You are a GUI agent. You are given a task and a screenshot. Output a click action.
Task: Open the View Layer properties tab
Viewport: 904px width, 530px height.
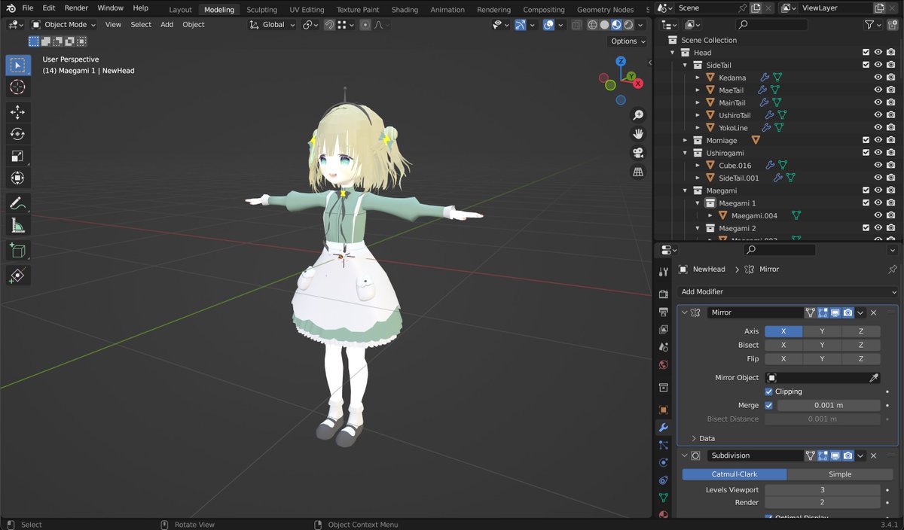click(664, 330)
